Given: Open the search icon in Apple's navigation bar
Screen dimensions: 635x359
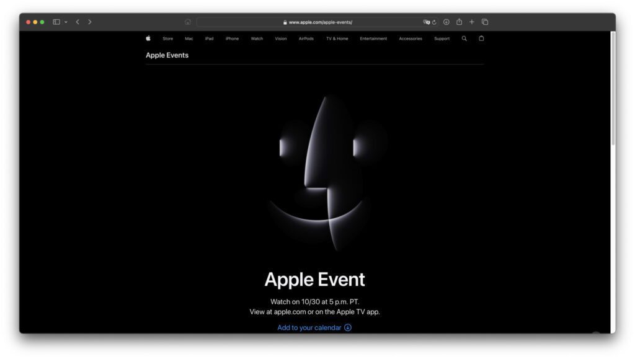Looking at the screenshot, I should point(464,38).
